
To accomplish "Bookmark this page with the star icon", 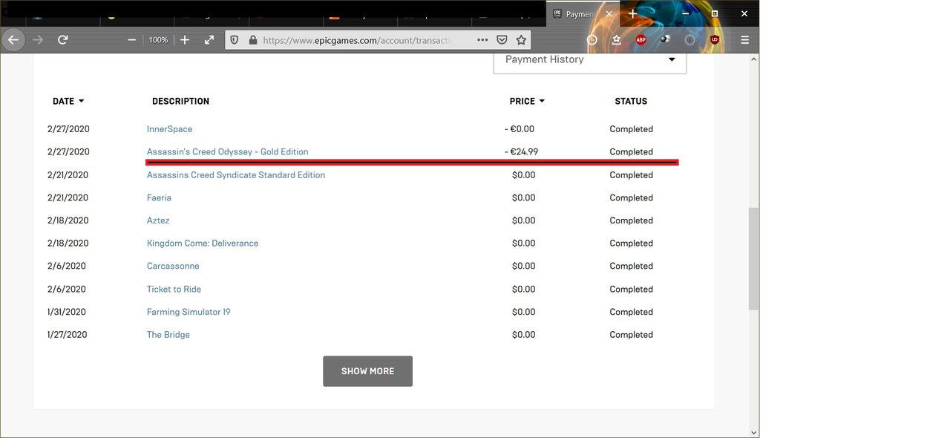I will (521, 40).
